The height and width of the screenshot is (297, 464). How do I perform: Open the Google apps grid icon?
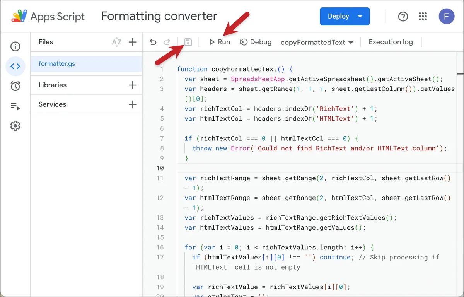[423, 17]
